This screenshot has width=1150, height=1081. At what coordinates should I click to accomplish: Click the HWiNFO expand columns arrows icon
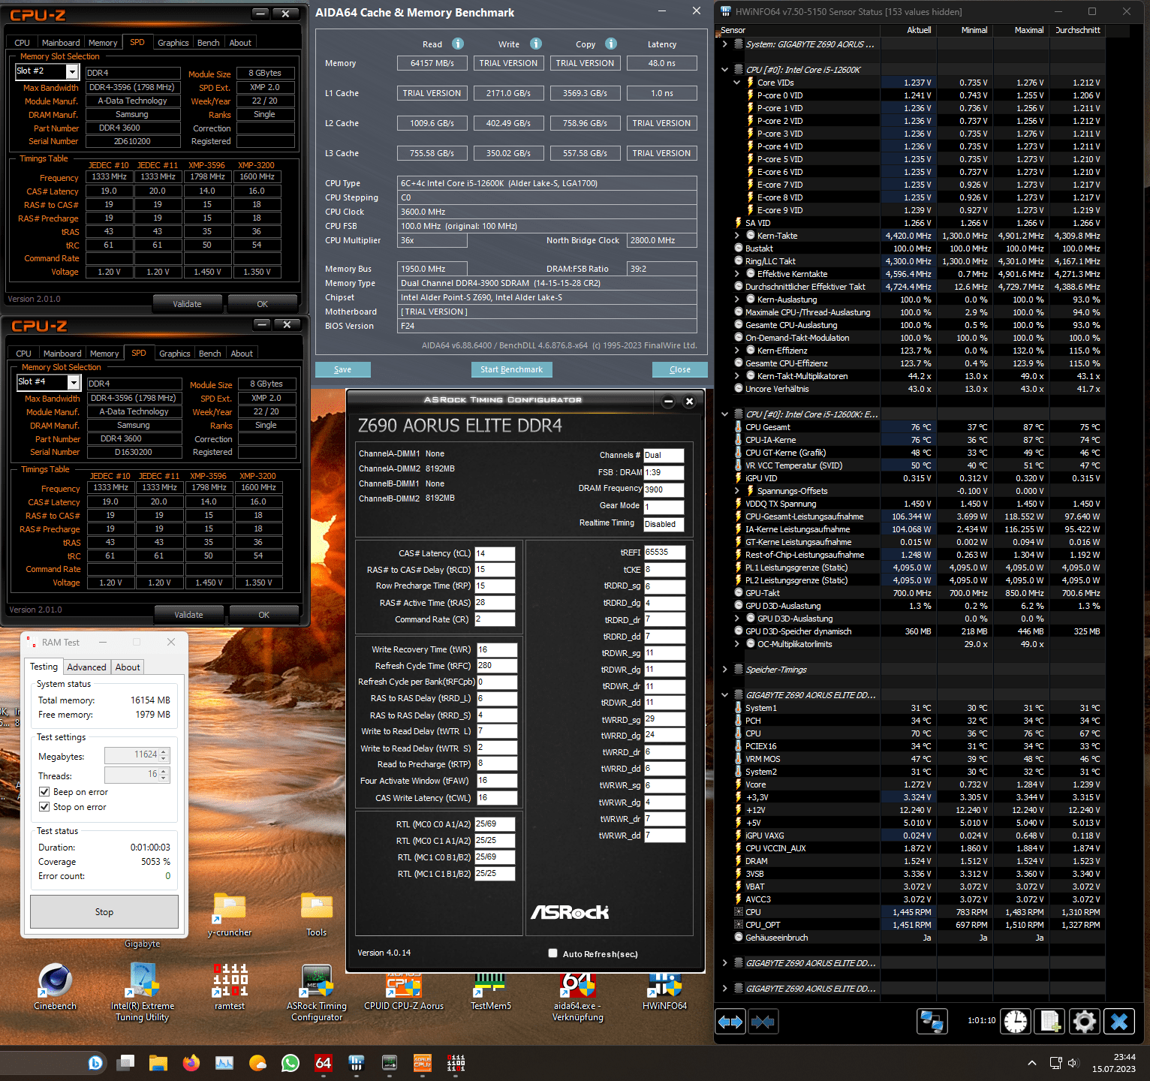tap(730, 1022)
